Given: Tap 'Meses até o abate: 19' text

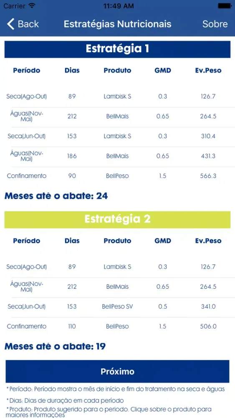Looking at the screenshot, I should tap(55, 346).
